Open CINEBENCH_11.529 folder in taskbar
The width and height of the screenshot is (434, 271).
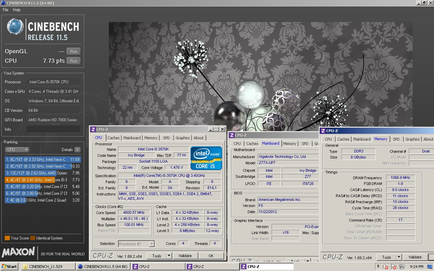click(48, 267)
